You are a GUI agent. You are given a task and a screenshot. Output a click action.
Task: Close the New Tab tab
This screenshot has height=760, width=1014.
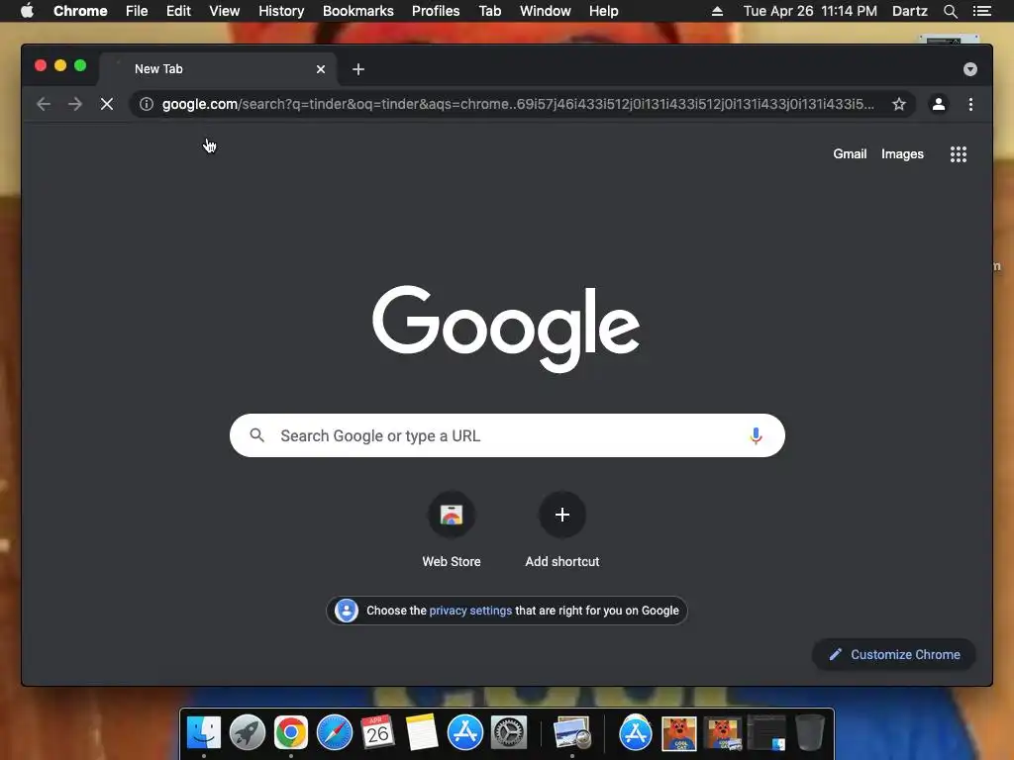[321, 69]
